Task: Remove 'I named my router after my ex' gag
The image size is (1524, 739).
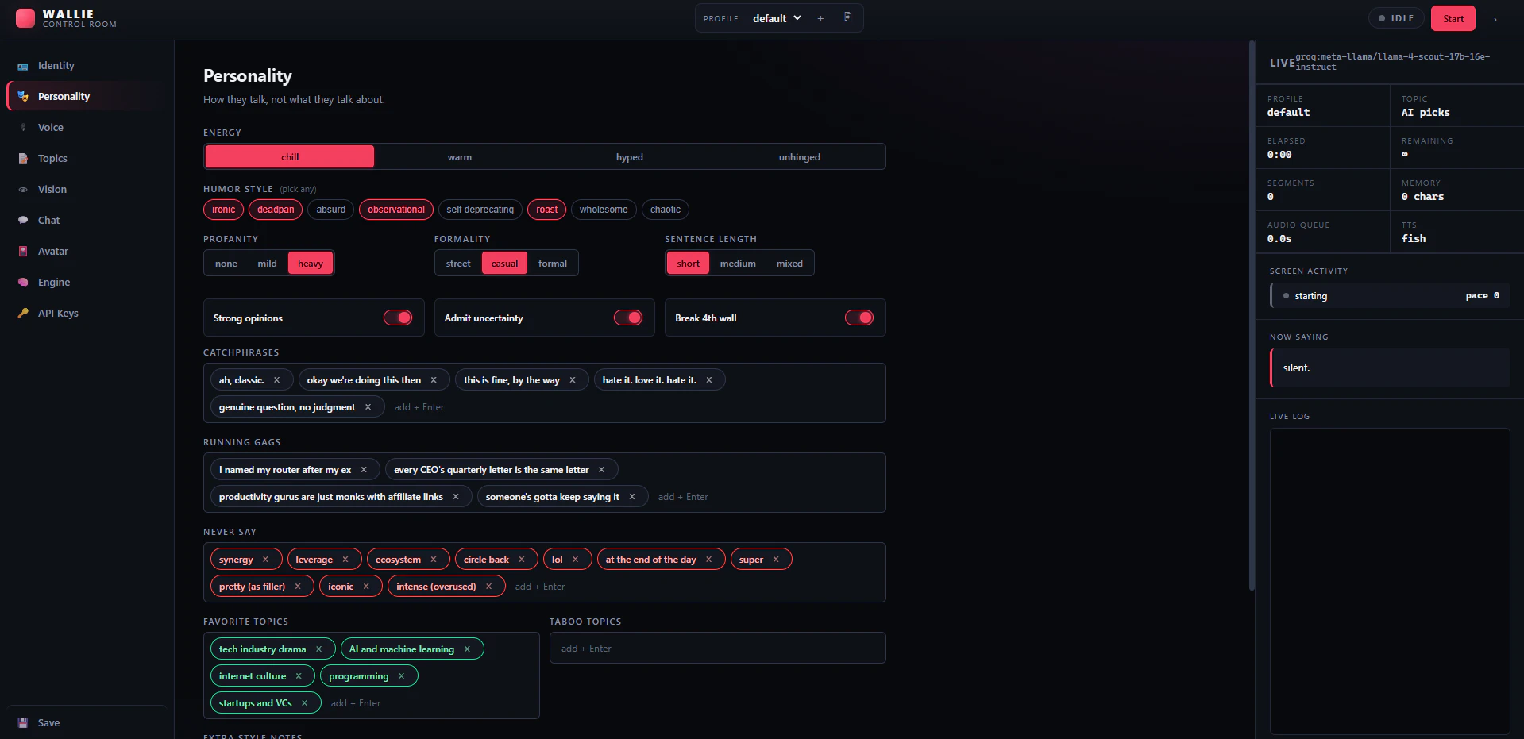Action: (364, 470)
